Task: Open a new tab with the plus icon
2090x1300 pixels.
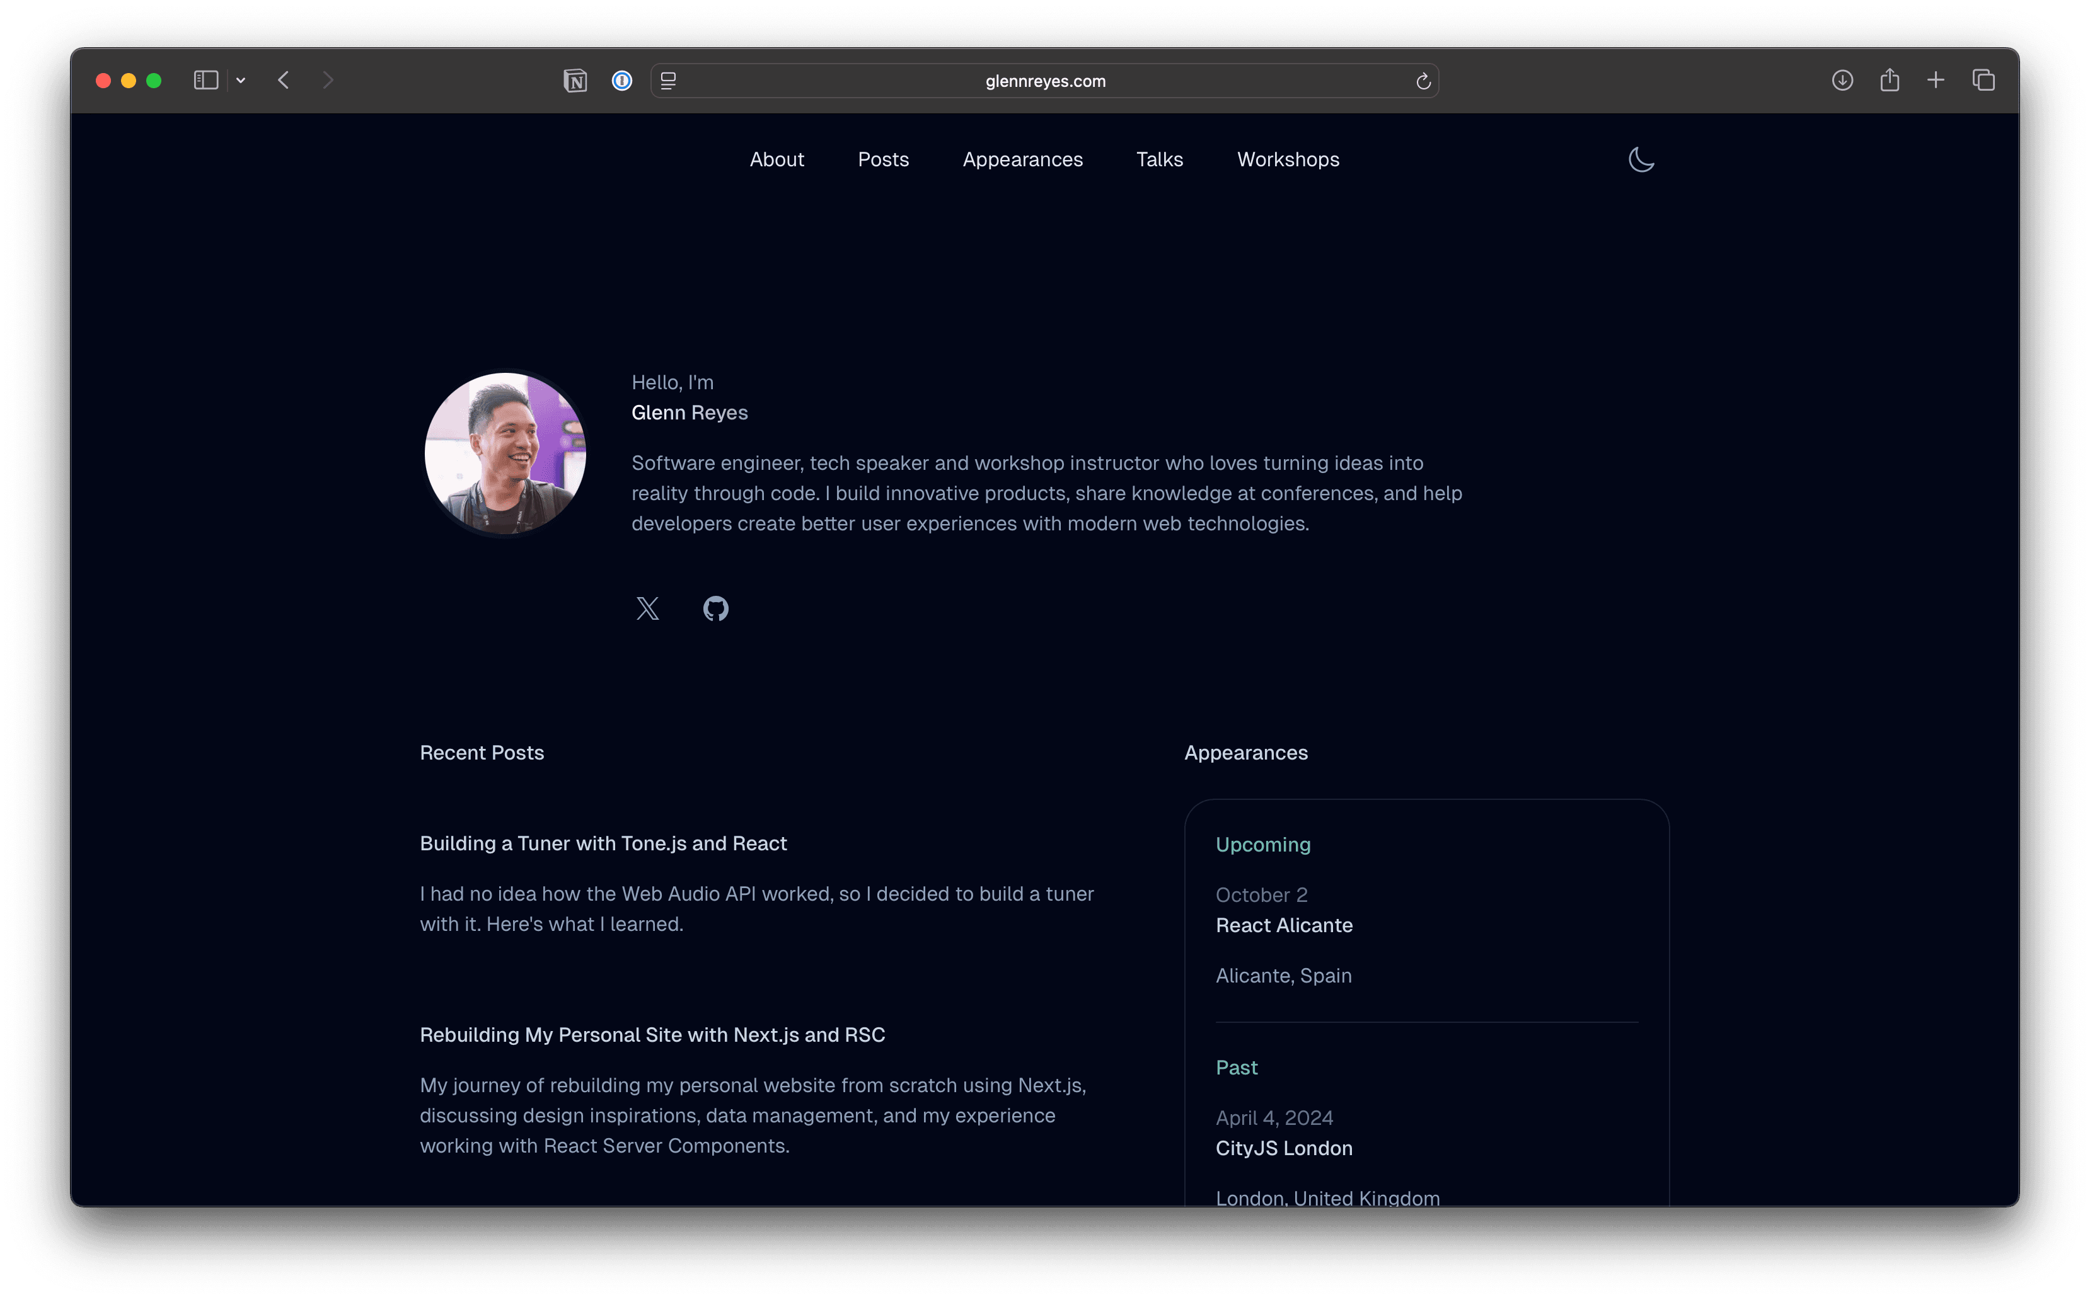Action: tap(1936, 80)
